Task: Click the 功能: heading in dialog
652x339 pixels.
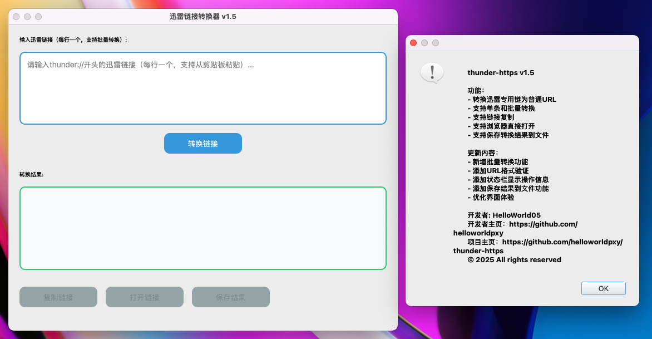Action: (x=476, y=91)
